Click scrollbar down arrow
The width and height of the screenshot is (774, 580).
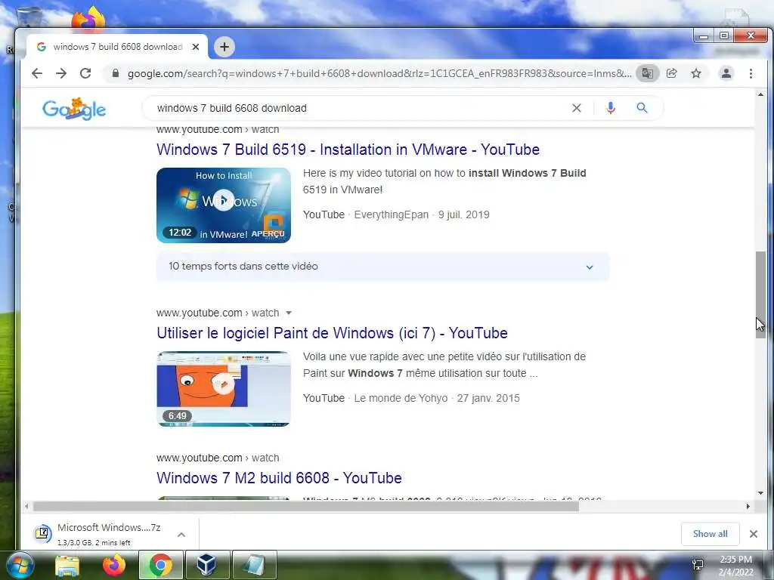(x=760, y=492)
